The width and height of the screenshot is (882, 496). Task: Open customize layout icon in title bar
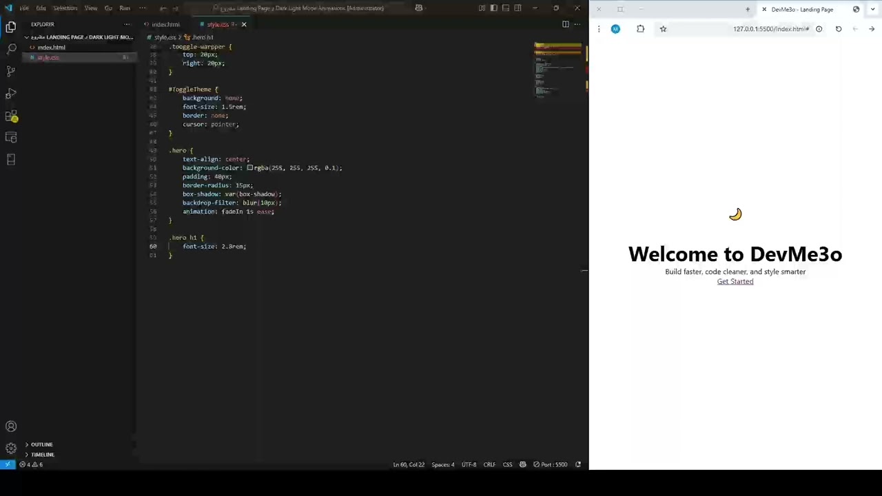482,8
